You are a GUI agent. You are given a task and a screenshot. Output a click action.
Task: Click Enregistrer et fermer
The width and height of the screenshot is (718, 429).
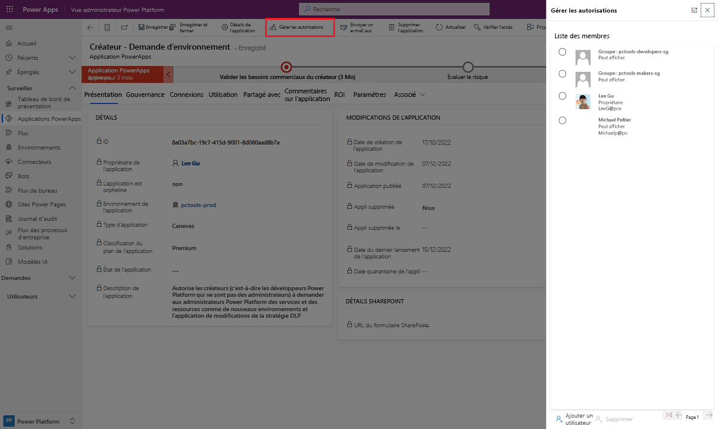(189, 28)
